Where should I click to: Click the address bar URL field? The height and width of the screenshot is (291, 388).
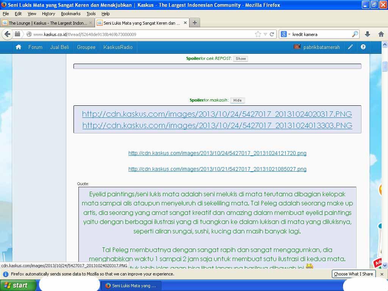[x=144, y=34]
